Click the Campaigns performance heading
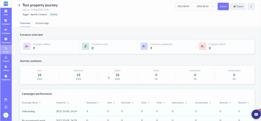The height and width of the screenshot is (121, 261). (37, 94)
